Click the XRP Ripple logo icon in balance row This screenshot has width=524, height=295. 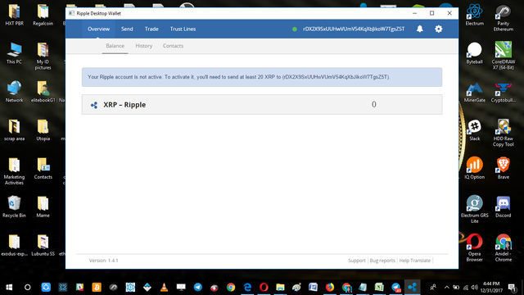pyautogui.click(x=94, y=105)
